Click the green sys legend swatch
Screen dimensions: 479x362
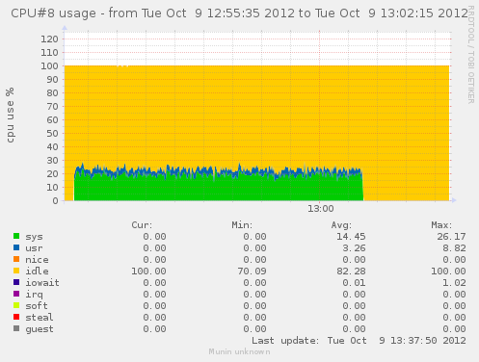click(16, 236)
